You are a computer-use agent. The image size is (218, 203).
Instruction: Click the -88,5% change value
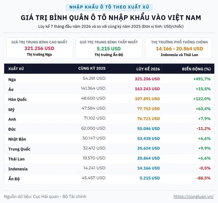point(204,178)
